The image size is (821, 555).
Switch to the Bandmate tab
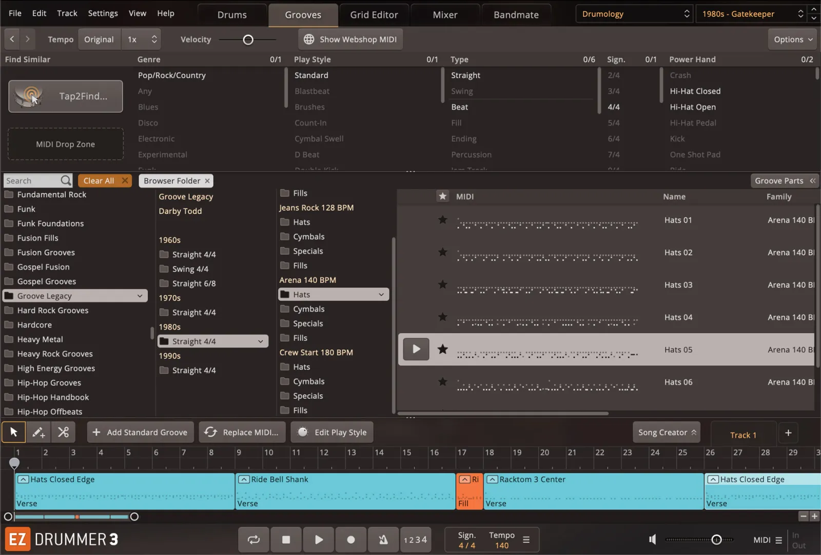[x=516, y=15]
